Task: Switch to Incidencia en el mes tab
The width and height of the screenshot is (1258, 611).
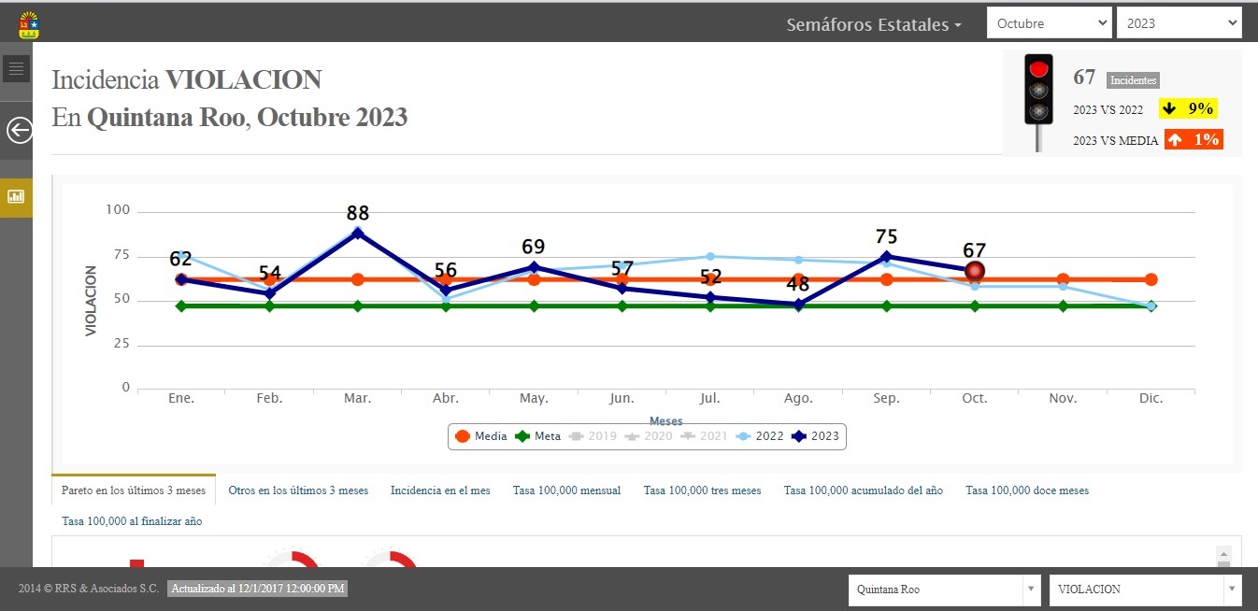Action: coord(440,490)
